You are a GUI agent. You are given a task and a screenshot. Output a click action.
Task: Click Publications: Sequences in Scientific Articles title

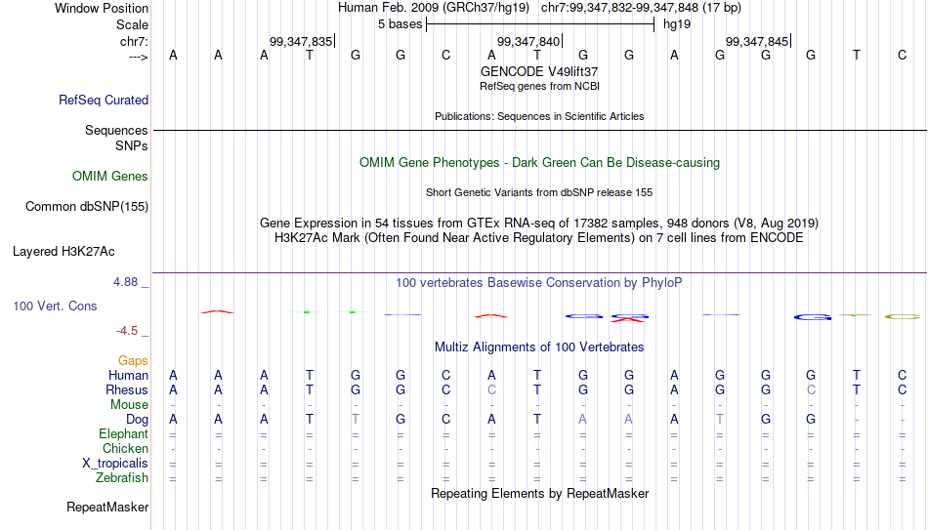(x=539, y=116)
